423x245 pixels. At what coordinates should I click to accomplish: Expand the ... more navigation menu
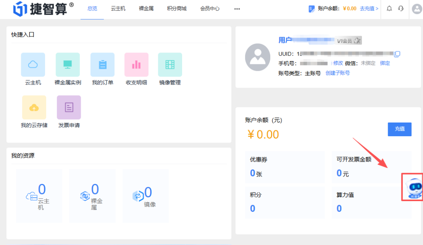click(237, 9)
